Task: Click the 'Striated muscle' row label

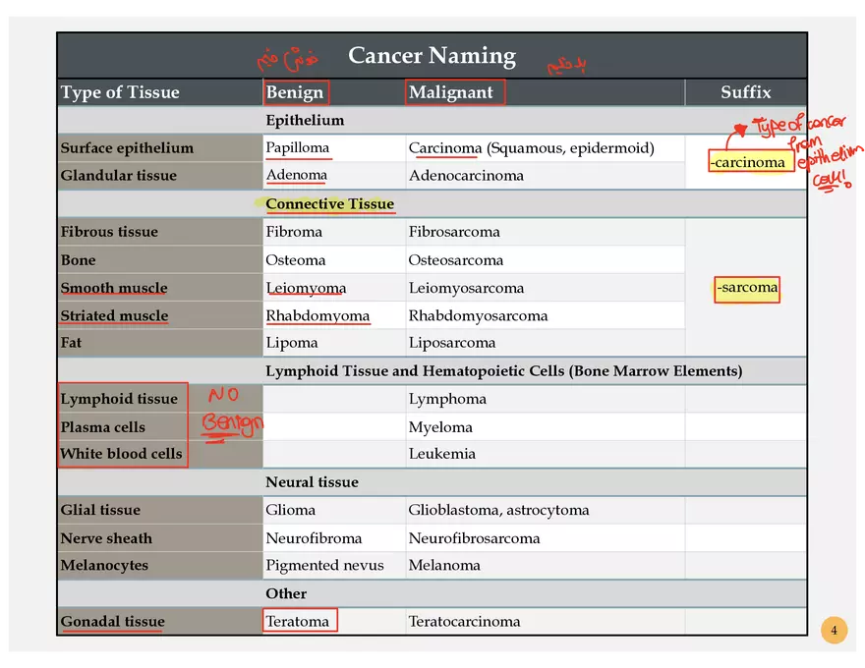Action: tap(114, 315)
